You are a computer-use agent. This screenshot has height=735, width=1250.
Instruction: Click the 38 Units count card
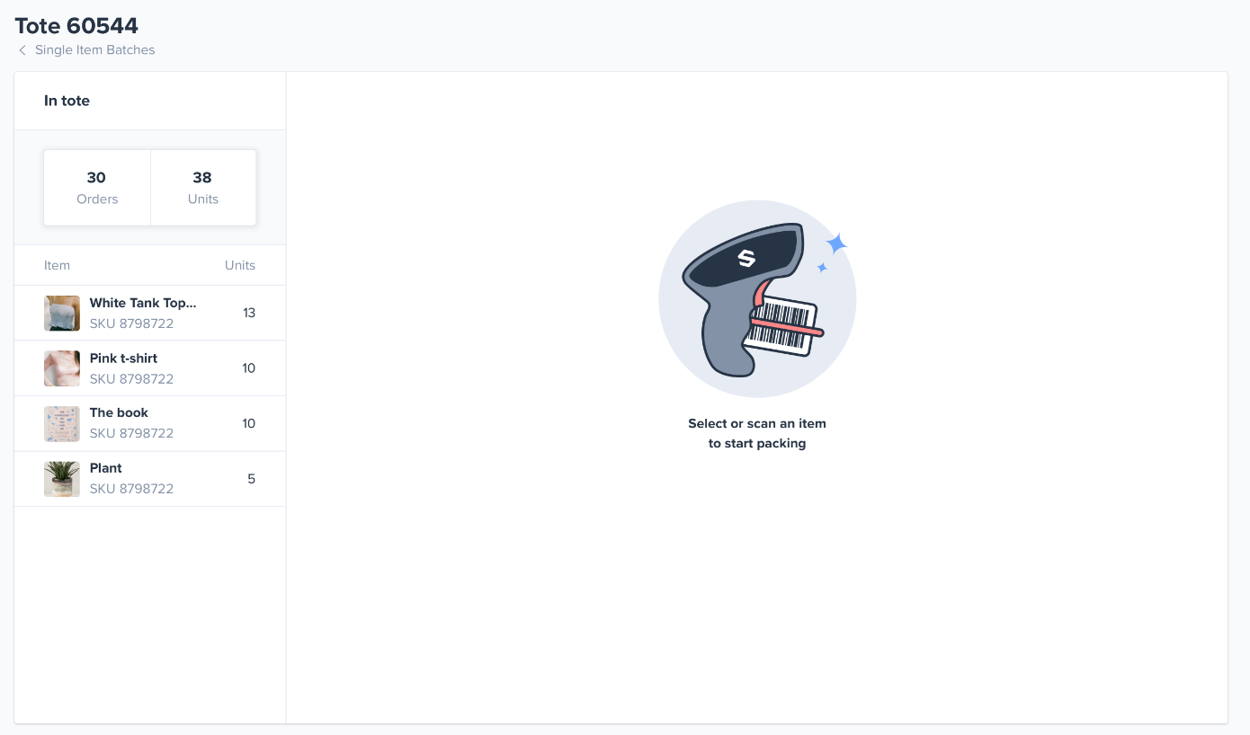(203, 188)
